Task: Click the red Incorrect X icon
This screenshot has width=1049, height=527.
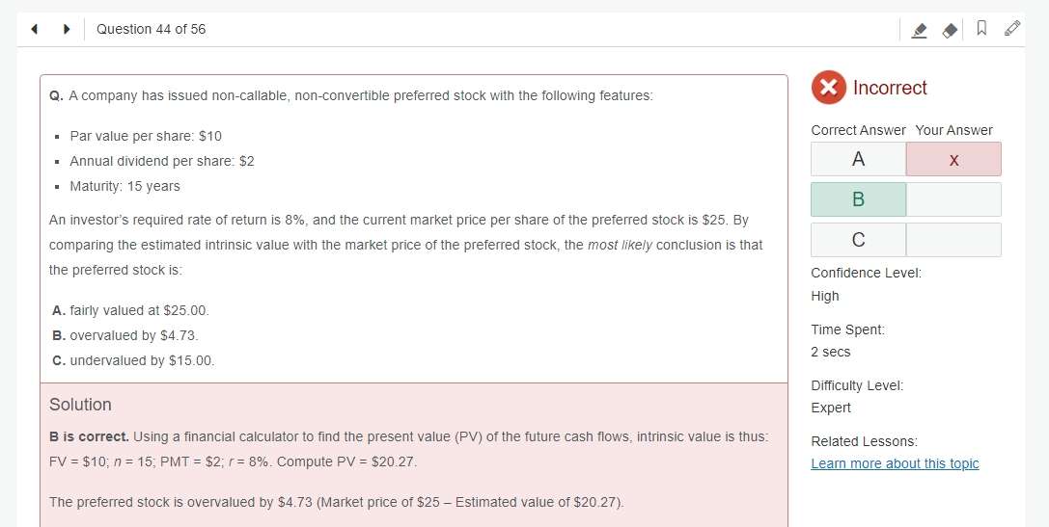Action: (x=828, y=88)
